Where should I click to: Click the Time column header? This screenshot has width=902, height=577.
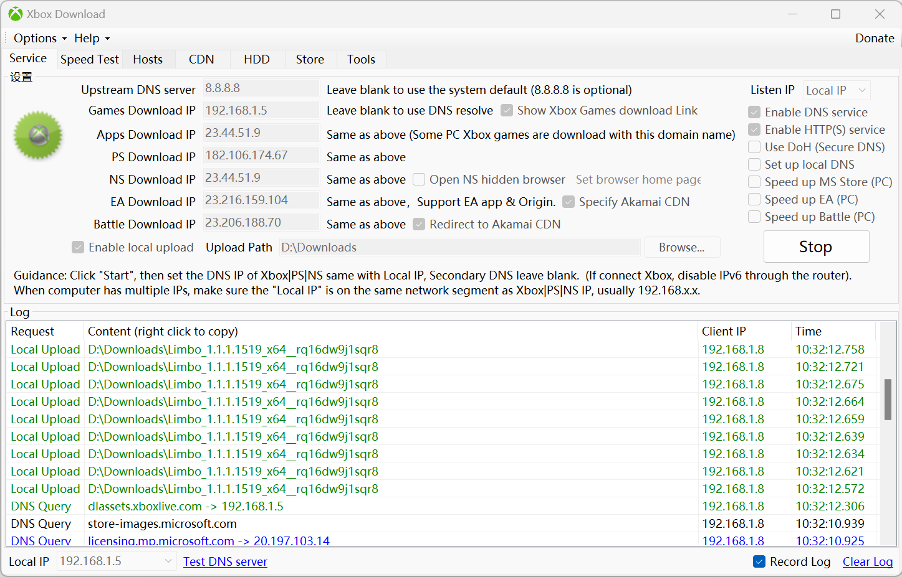click(x=833, y=331)
